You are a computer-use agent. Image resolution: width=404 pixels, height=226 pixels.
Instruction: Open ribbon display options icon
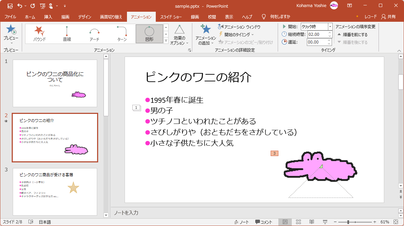(349, 6)
